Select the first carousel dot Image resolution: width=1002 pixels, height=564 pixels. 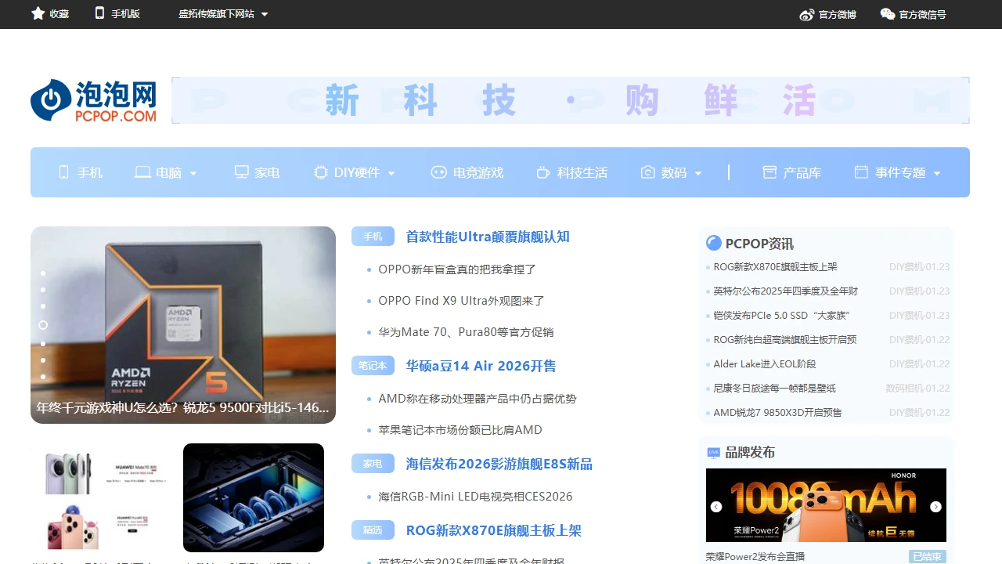pos(43,273)
